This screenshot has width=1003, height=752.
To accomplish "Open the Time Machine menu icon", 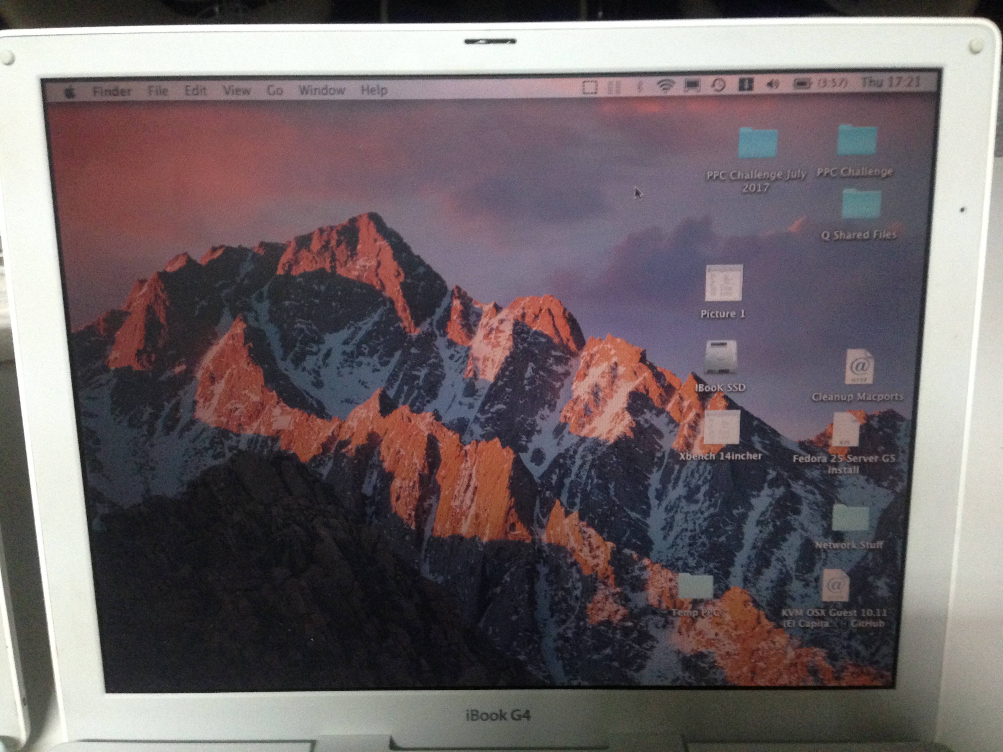I will pyautogui.click(x=718, y=85).
